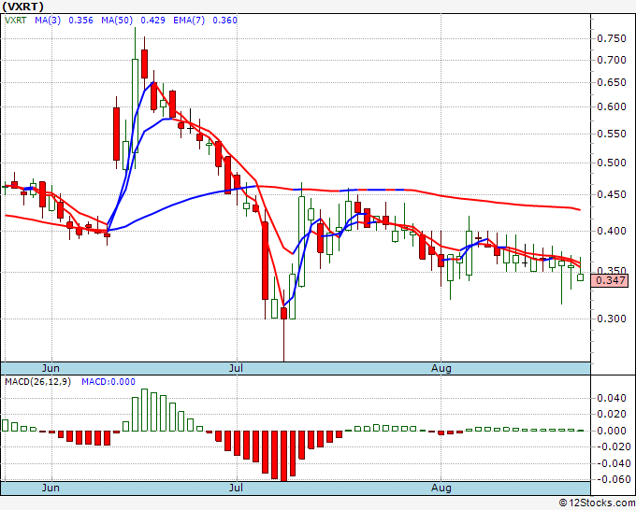The height and width of the screenshot is (510, 636).
Task: Click Aug on the price chart axis
Action: coord(441,369)
